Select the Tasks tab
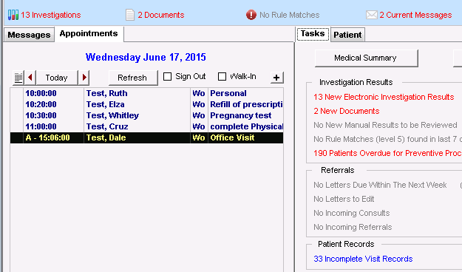The image size is (462, 272). click(x=313, y=33)
